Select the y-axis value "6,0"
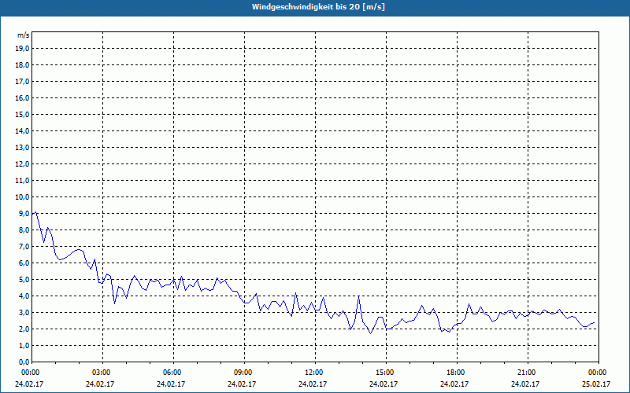 click(24, 263)
